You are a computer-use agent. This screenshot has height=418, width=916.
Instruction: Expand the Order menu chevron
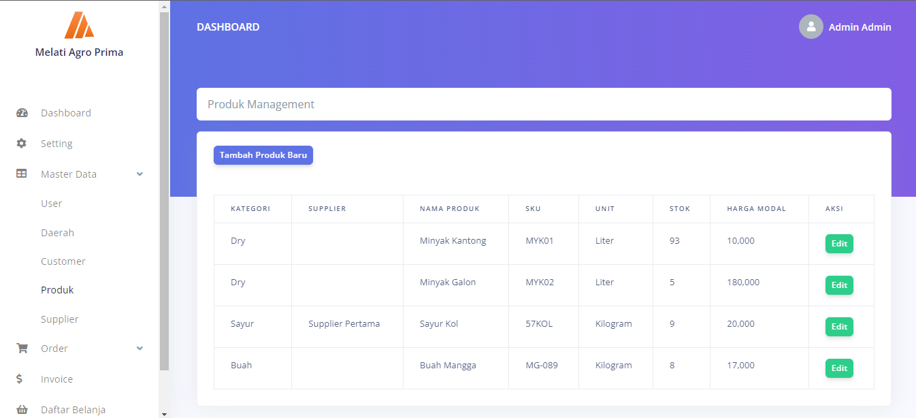pos(140,349)
